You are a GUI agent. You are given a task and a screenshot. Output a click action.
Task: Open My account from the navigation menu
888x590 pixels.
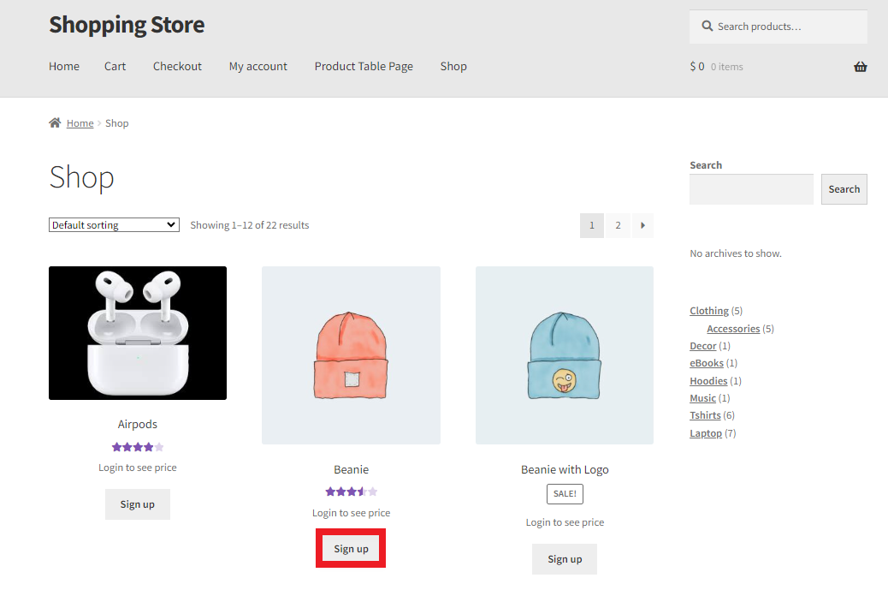258,66
